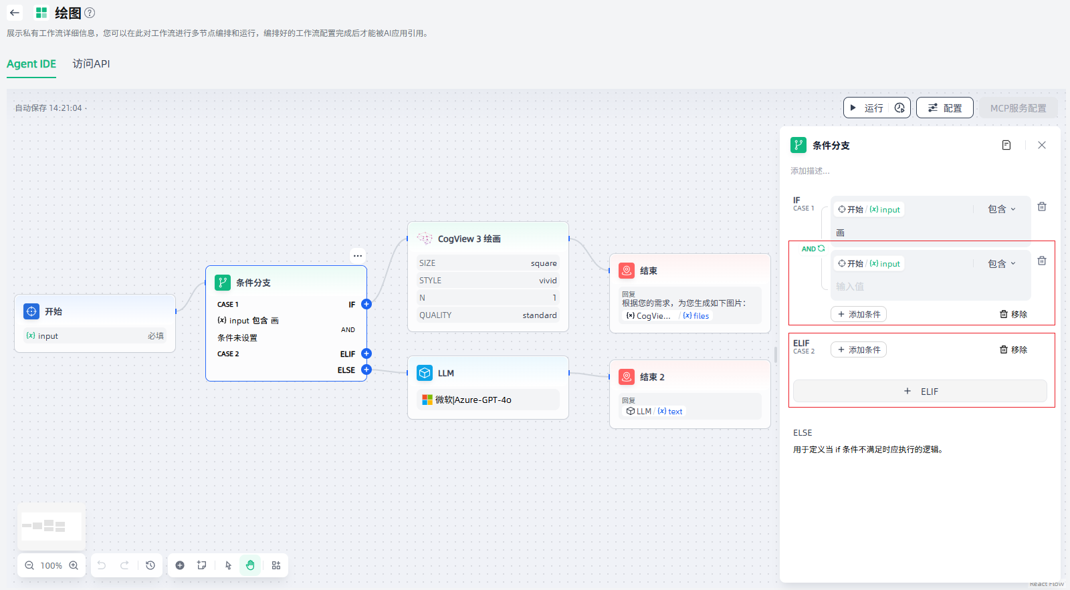Select the Agent IDE tab
This screenshot has width=1070, height=590.
[31, 64]
